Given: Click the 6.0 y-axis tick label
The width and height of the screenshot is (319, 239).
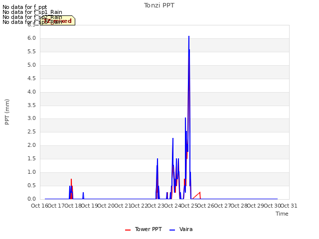Looking at the screenshot, I should click(32, 38).
